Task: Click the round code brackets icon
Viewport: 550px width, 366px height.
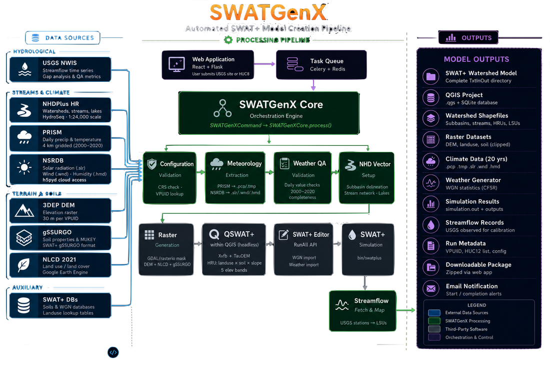Action: (113, 353)
